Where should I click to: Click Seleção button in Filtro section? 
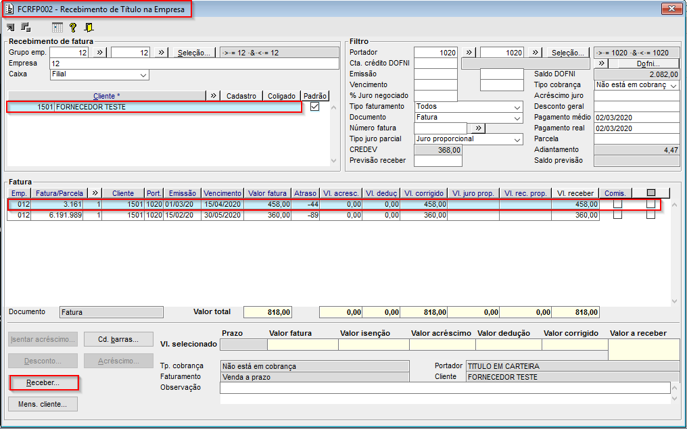click(567, 53)
